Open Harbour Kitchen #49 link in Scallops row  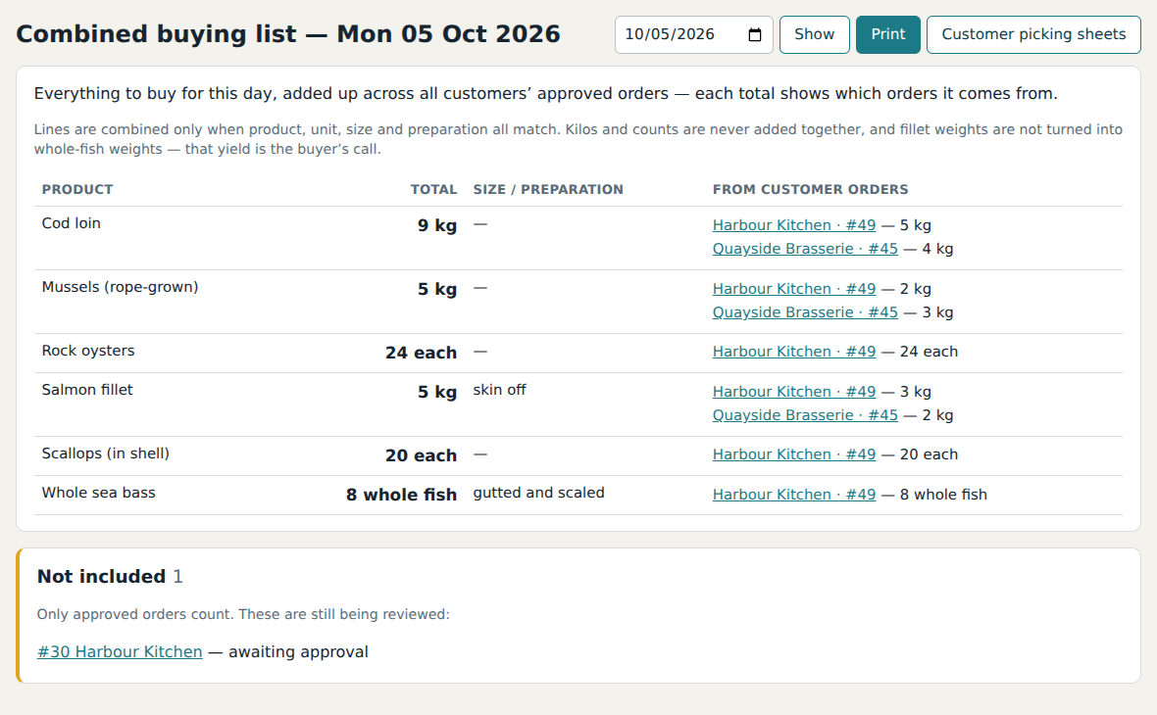tap(794, 454)
